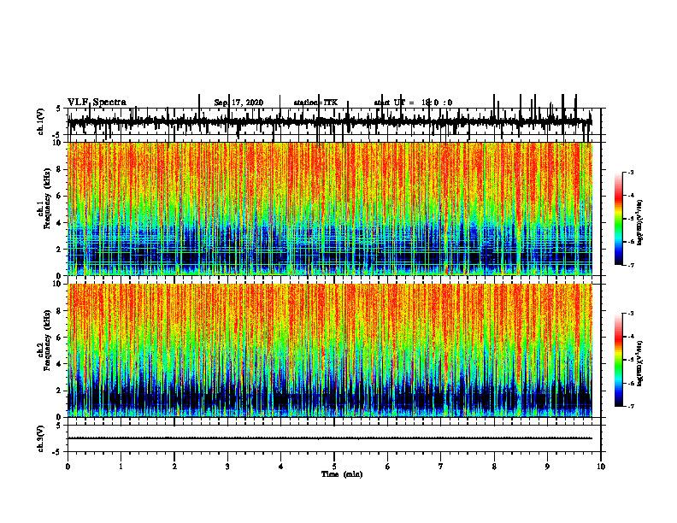Click the flat ch.3 voltage trace
The width and height of the screenshot is (677, 523).
point(330,438)
